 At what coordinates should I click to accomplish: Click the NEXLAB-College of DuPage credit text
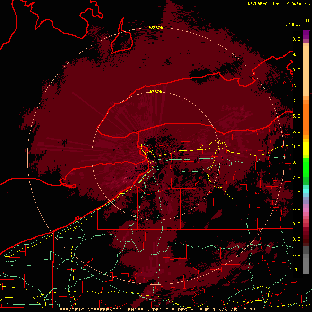[278, 4]
